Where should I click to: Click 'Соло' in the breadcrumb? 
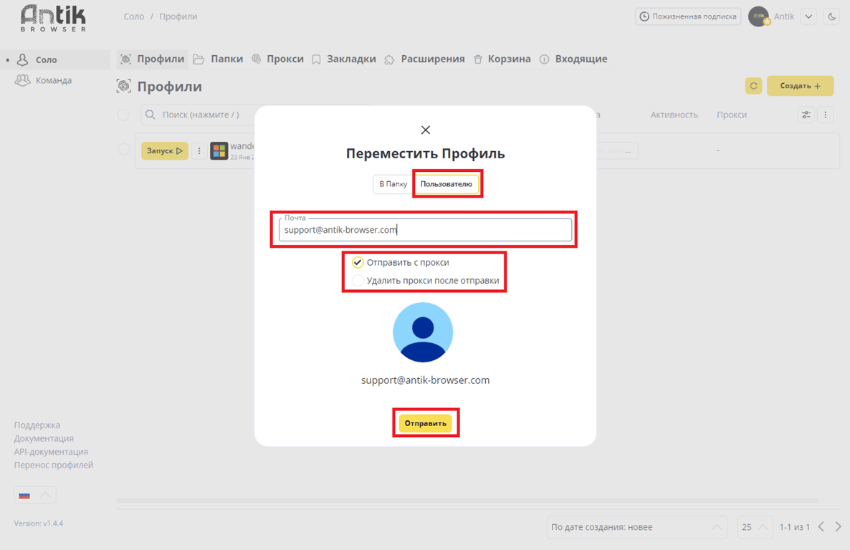(x=134, y=16)
